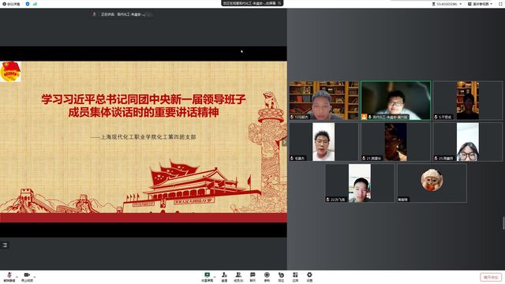Image resolution: width=505 pixels, height=284 pixels.
Task: Expand video options arrow
Action: [35, 276]
